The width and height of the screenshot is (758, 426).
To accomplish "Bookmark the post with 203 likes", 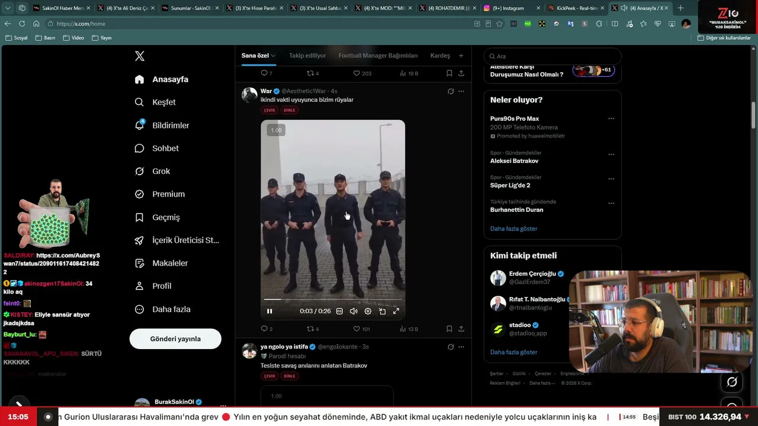I will [449, 73].
